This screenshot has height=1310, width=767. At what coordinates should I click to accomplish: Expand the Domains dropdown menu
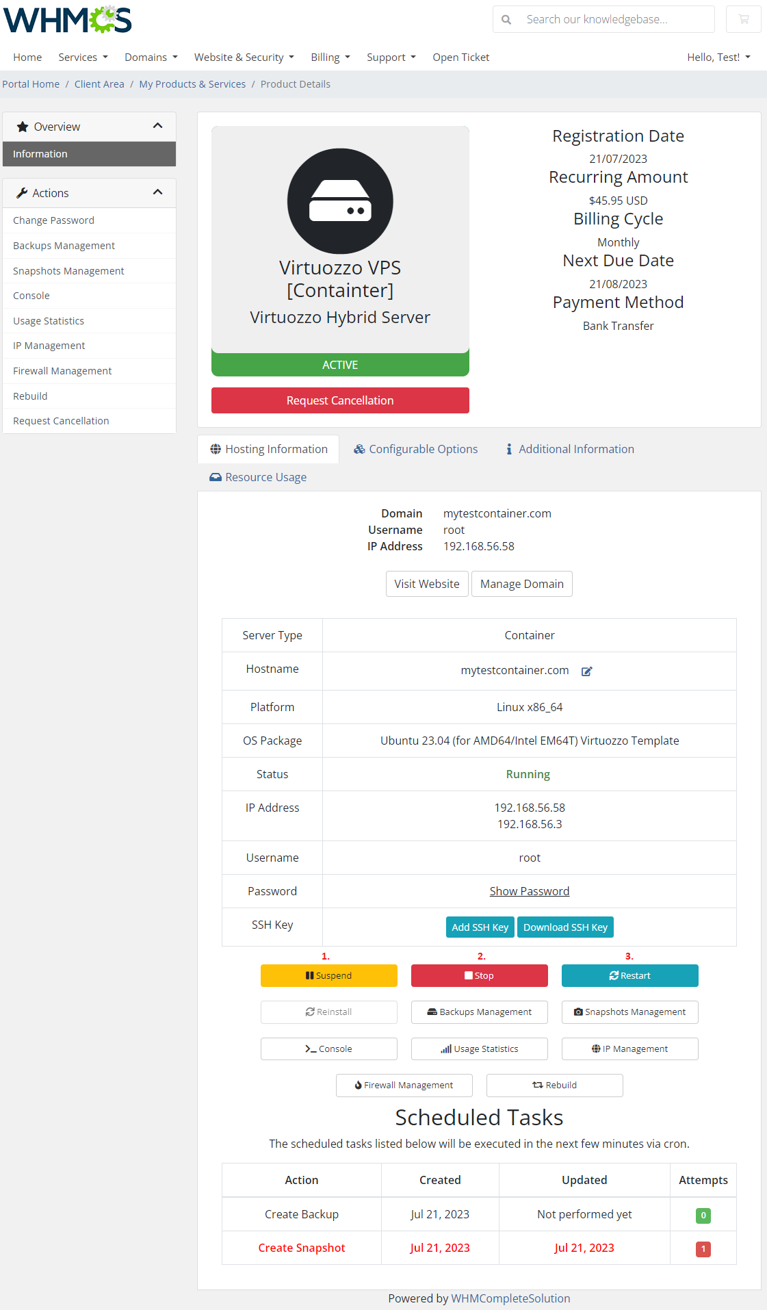point(151,57)
